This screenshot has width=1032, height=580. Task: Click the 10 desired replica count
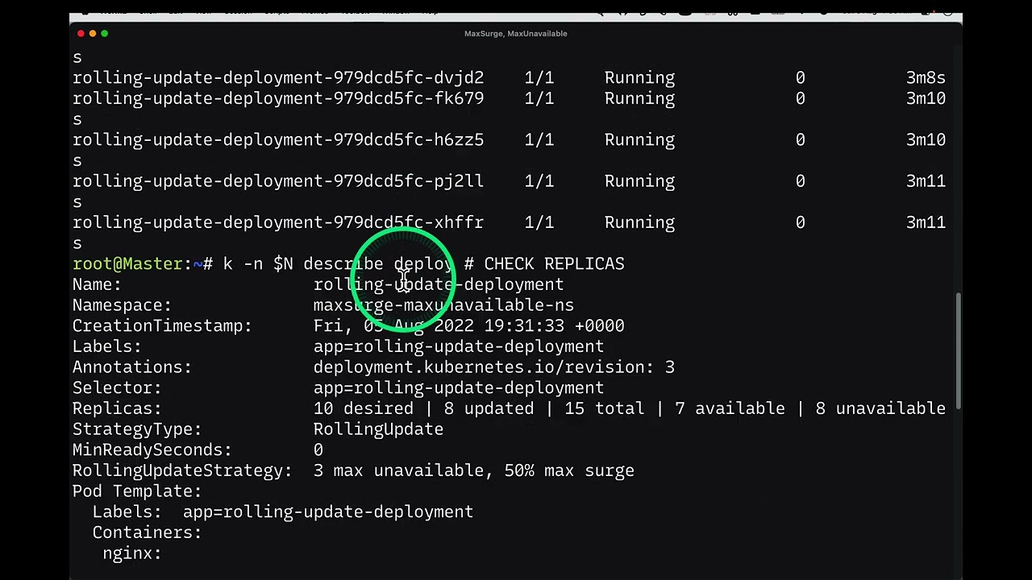pos(364,408)
